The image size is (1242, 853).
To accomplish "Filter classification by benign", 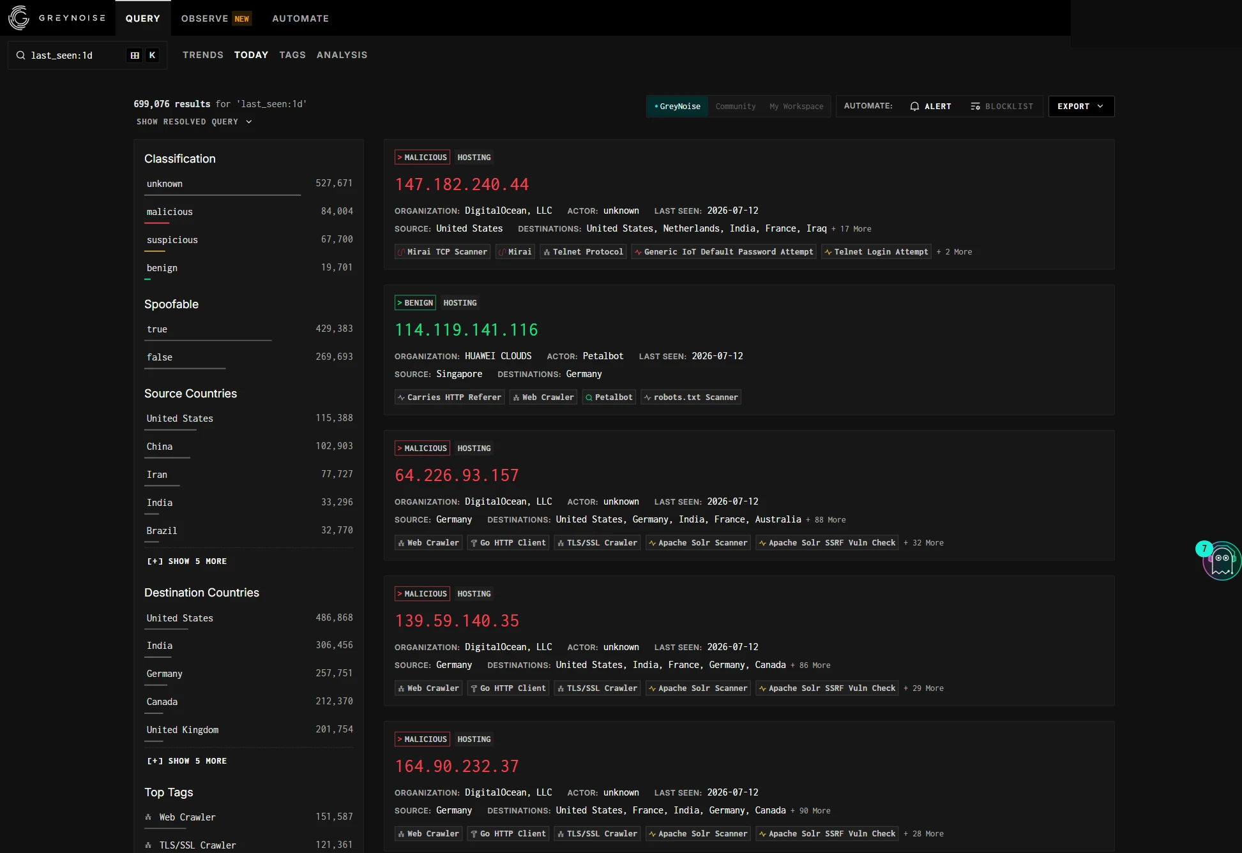I will coord(249,269).
